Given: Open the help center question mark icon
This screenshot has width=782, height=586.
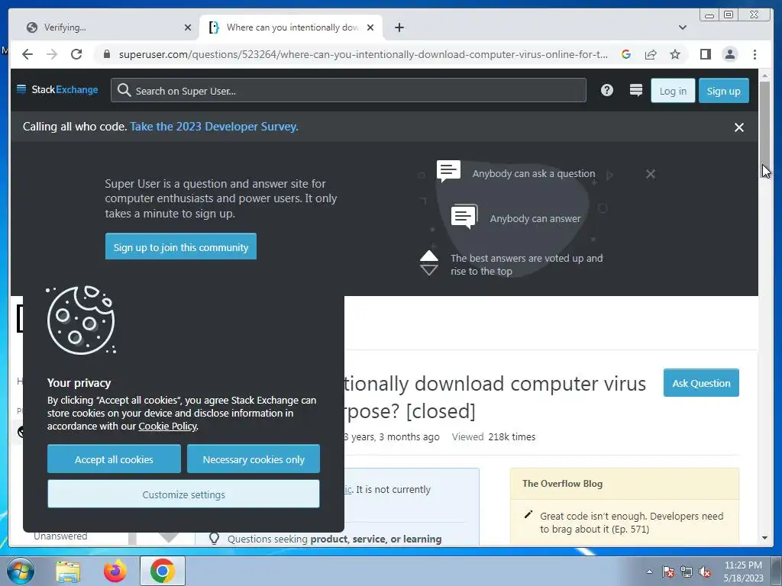Looking at the screenshot, I should point(606,90).
